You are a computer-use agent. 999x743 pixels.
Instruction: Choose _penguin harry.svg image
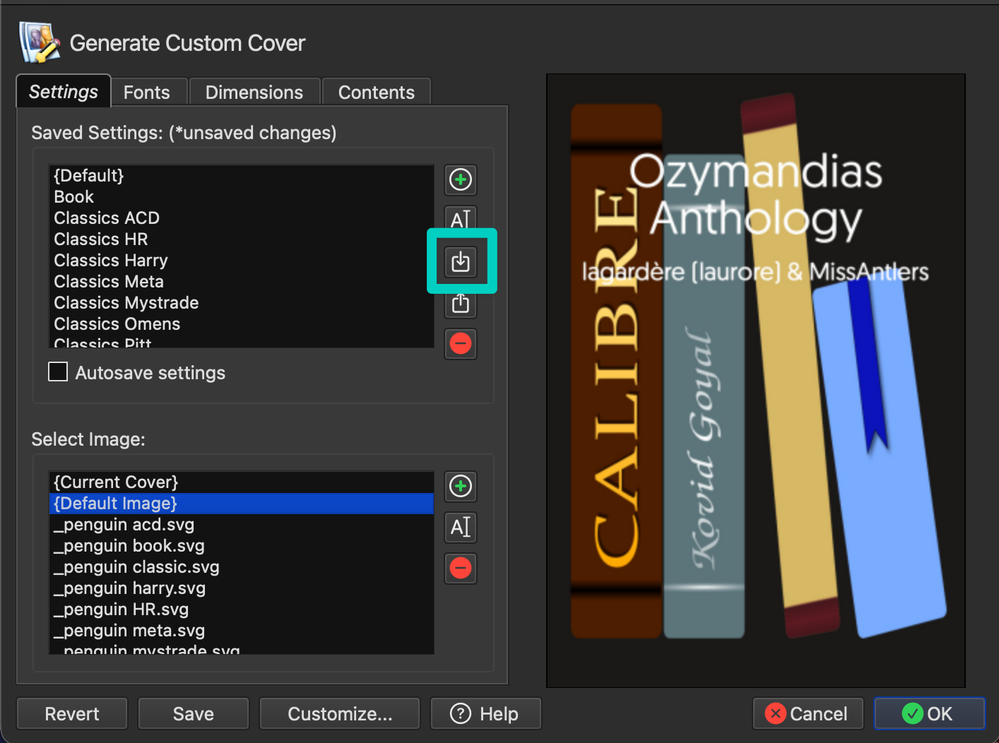(x=241, y=588)
